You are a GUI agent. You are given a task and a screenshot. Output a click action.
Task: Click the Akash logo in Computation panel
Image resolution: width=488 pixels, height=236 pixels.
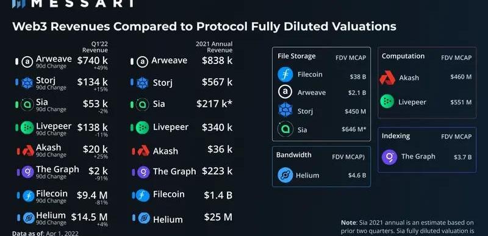[x=387, y=77]
